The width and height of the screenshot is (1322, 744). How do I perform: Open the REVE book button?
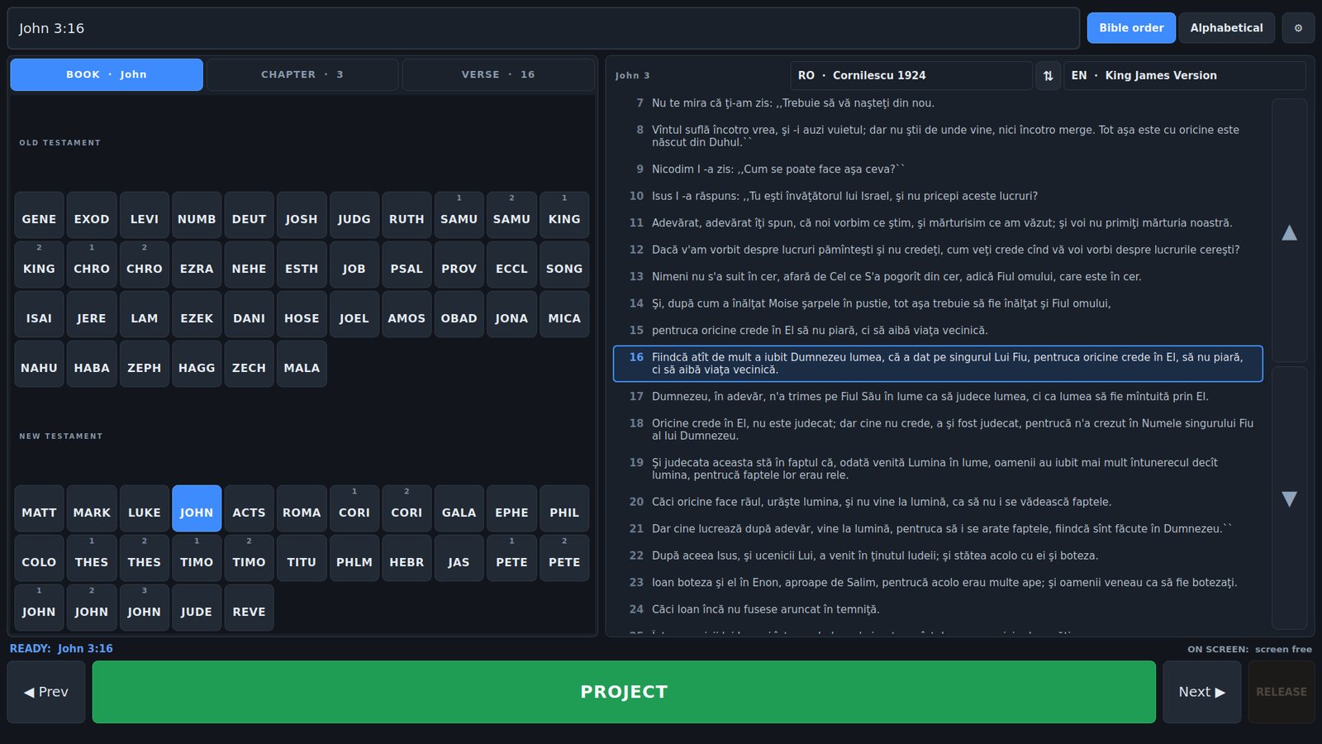click(x=249, y=608)
